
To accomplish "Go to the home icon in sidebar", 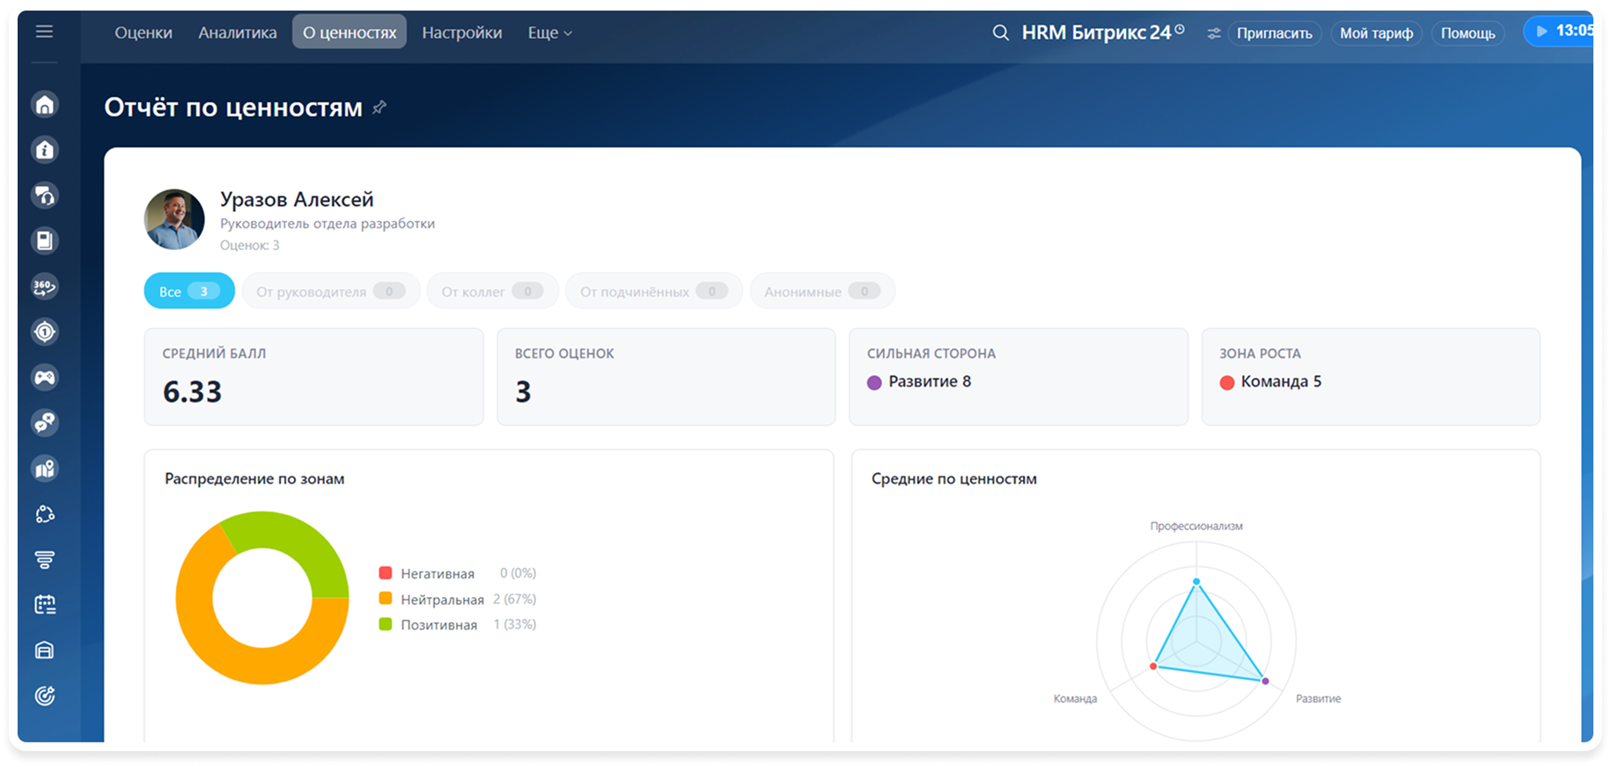I will [x=45, y=105].
